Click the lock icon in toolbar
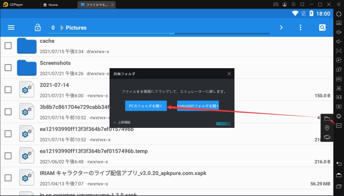Screen dimensions: 344x196 38,27
